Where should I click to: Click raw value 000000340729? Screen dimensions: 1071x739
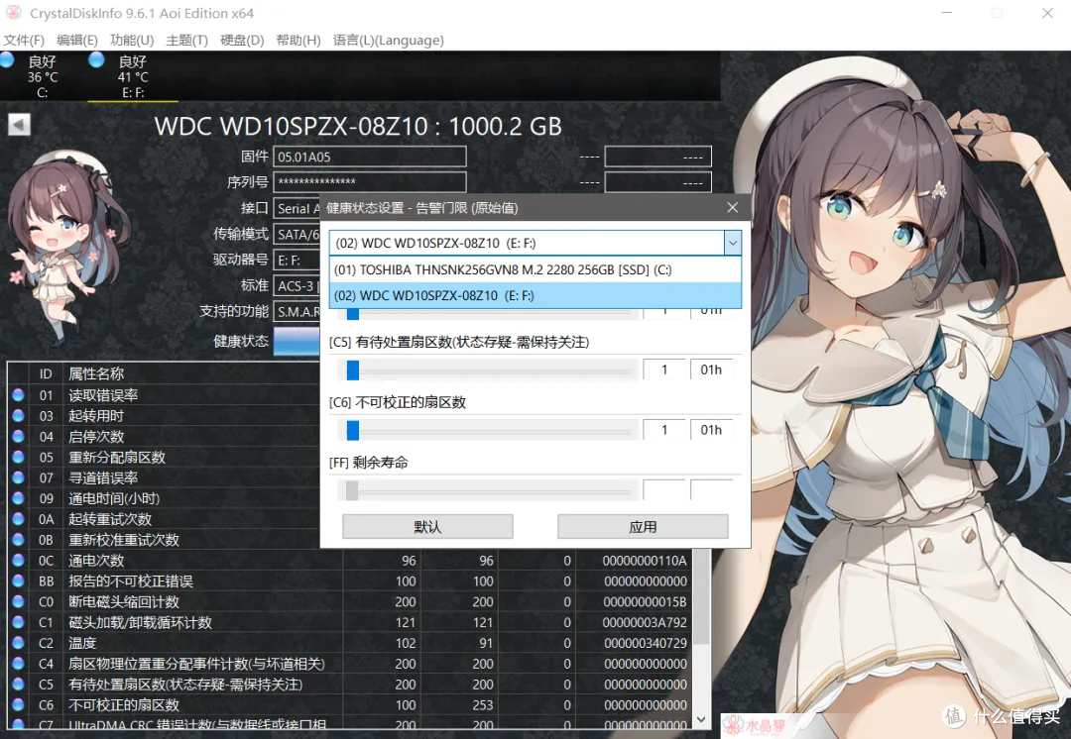[x=645, y=643]
